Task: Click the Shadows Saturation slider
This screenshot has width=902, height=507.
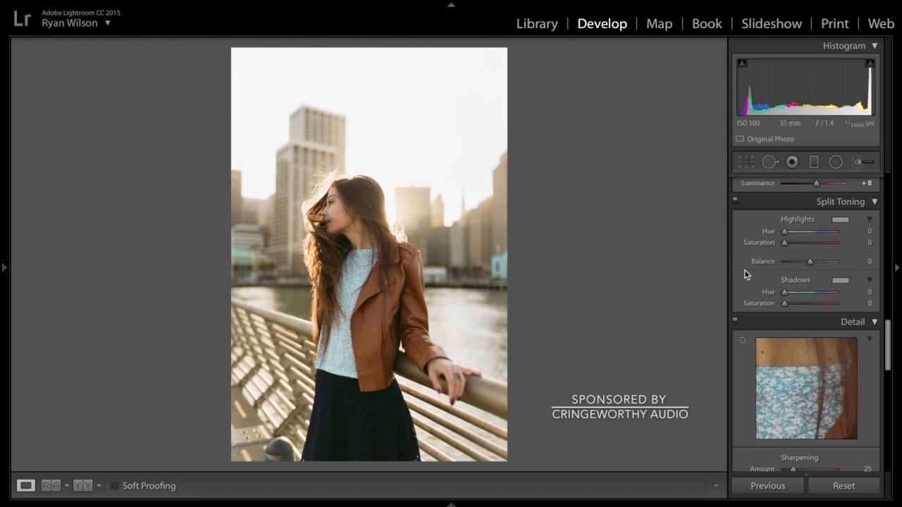Action: (x=810, y=303)
